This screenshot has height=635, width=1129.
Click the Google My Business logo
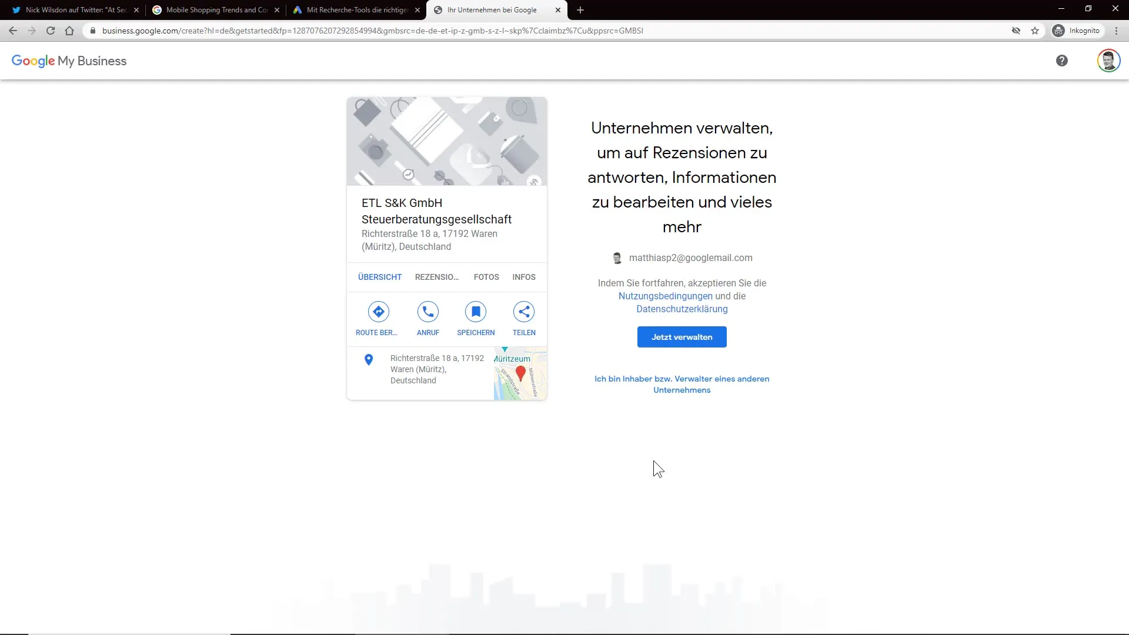click(69, 61)
